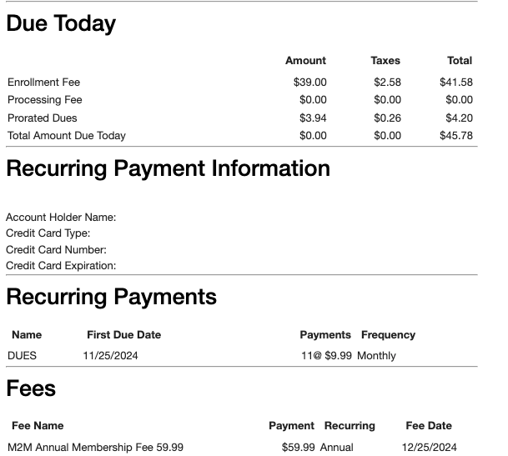Viewport: 508px width, 456px height.
Task: Click the $2.58 enrollment tax value
Action: click(387, 83)
